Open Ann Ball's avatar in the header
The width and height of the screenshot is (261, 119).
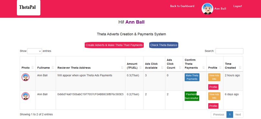207,9
